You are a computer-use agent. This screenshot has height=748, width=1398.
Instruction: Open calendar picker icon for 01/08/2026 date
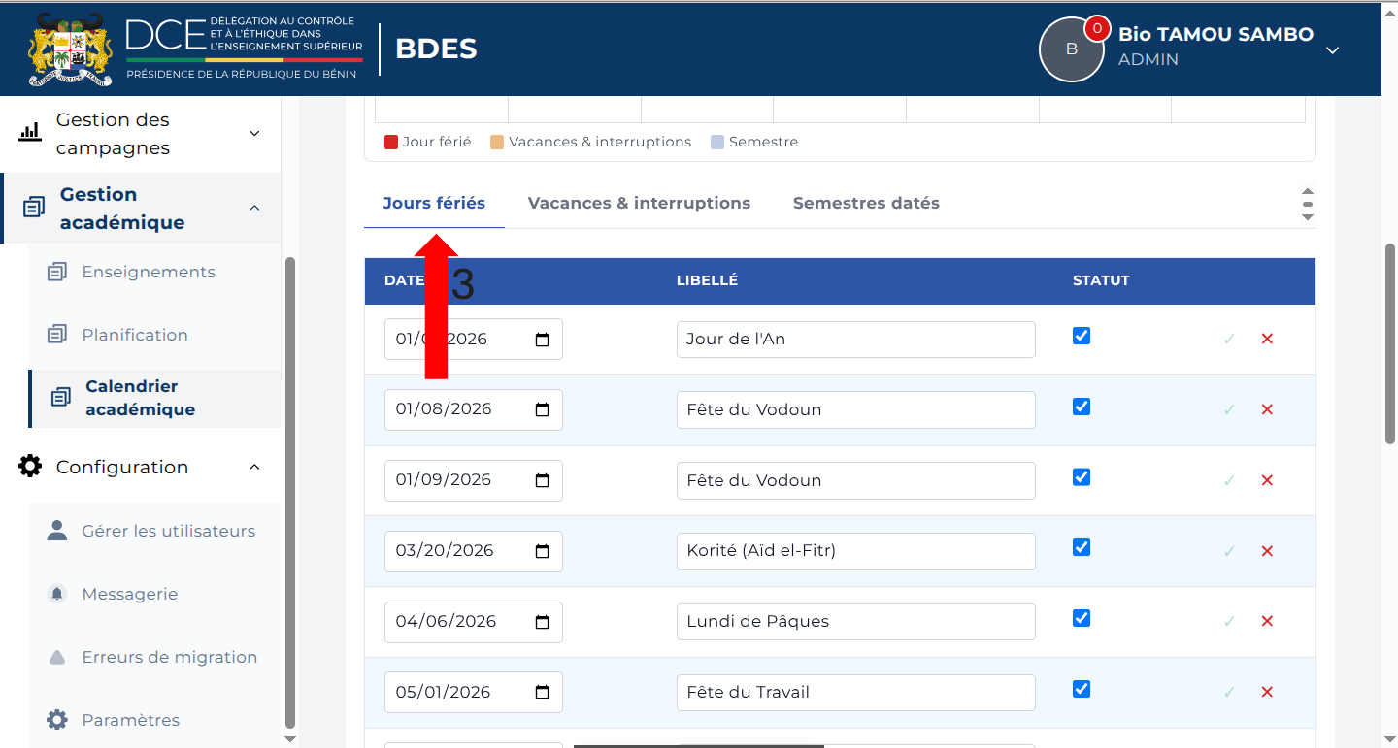542,409
